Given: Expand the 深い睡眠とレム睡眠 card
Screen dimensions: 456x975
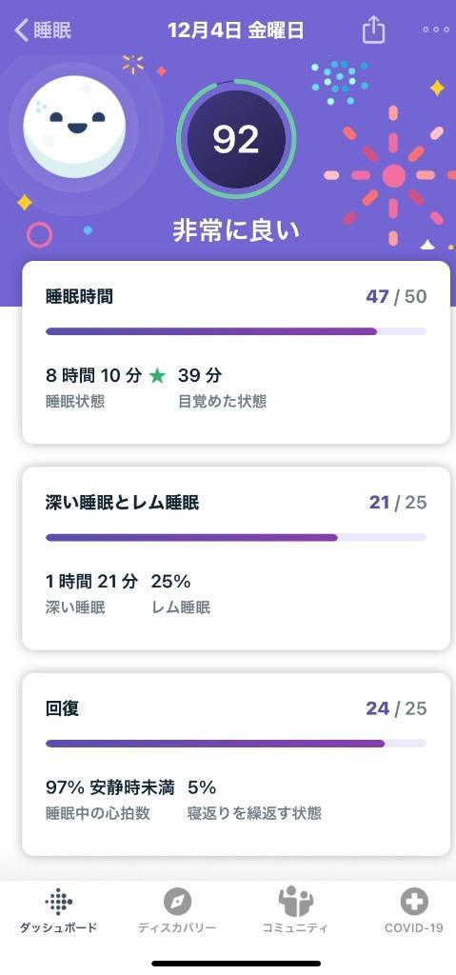Looking at the screenshot, I should [x=236, y=558].
